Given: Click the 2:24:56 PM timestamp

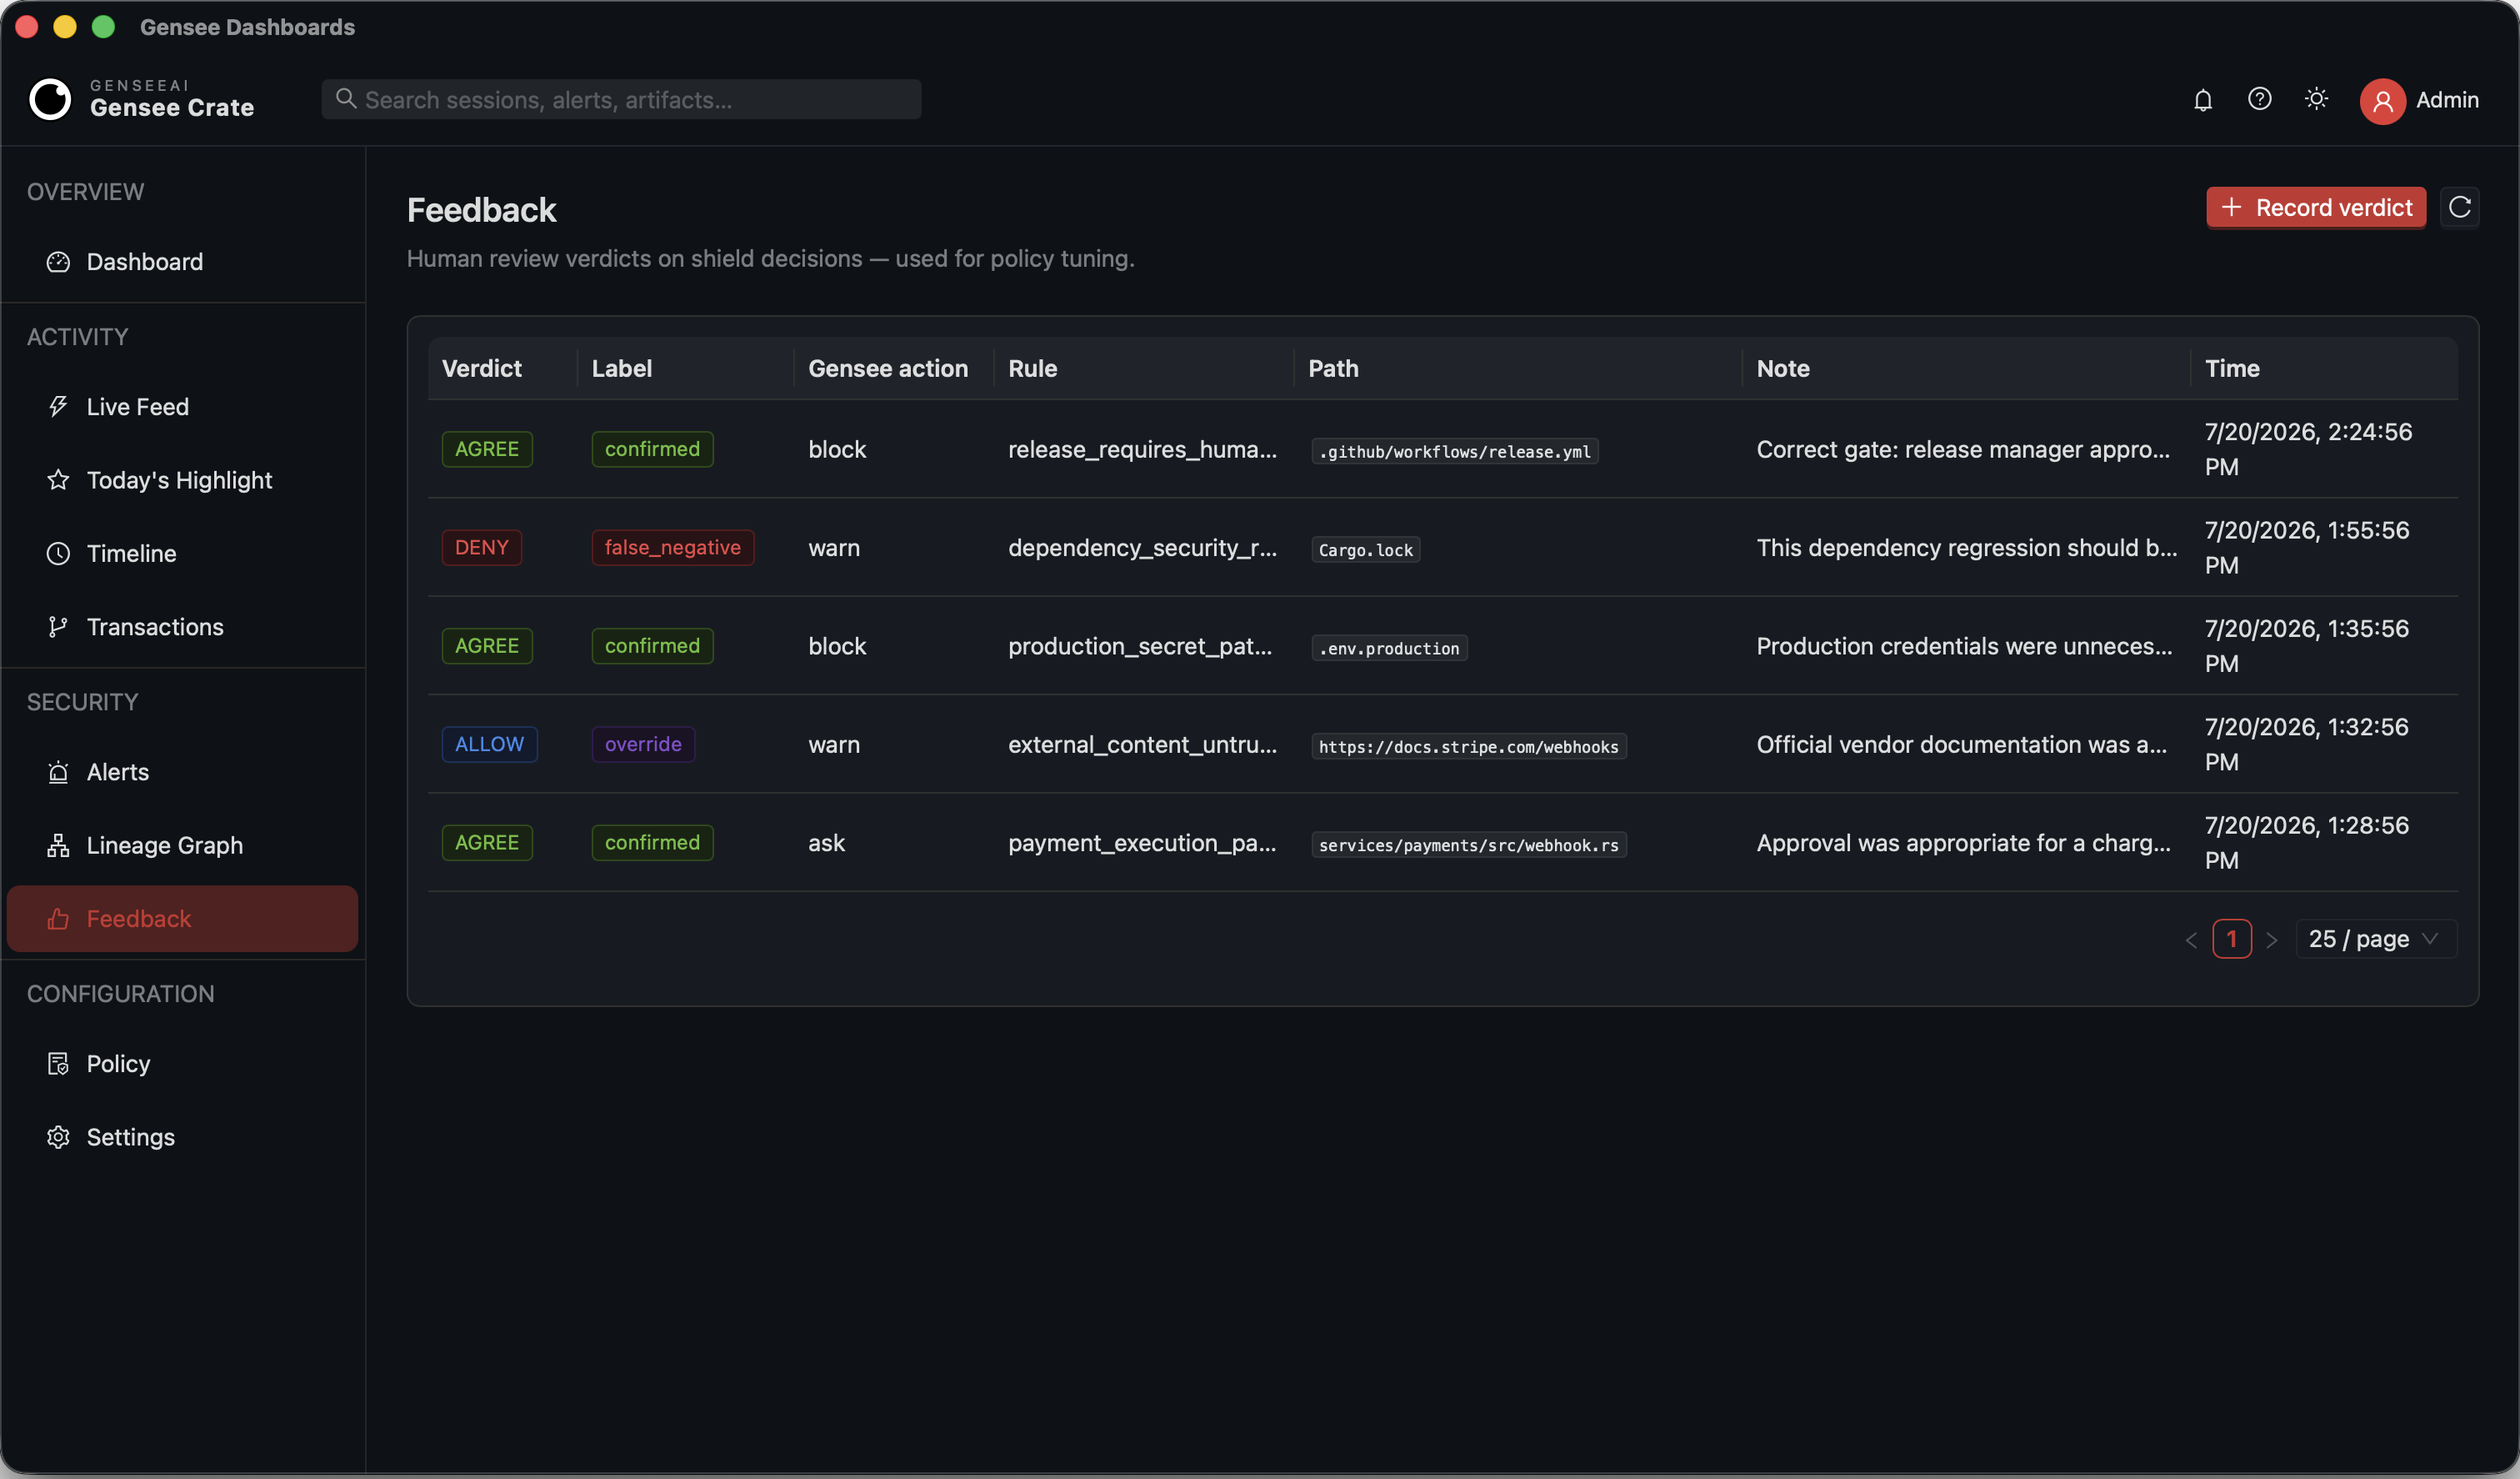Looking at the screenshot, I should click(x=2309, y=449).
